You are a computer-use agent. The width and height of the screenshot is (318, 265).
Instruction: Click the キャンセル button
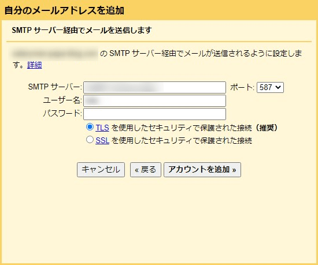[x=101, y=170]
